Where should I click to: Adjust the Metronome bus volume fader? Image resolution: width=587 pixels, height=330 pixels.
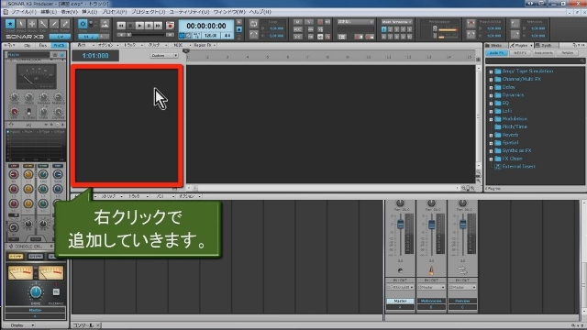(431, 224)
